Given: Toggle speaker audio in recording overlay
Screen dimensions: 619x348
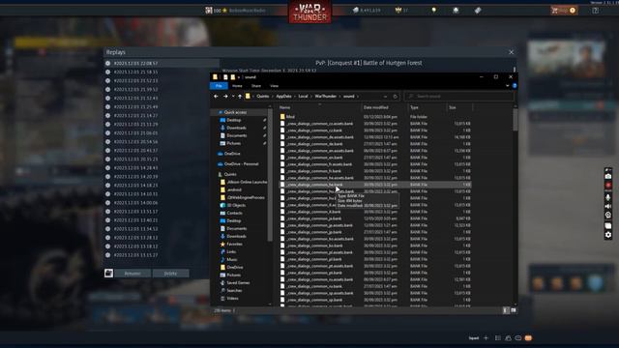Looking at the screenshot, I should click(x=608, y=206).
